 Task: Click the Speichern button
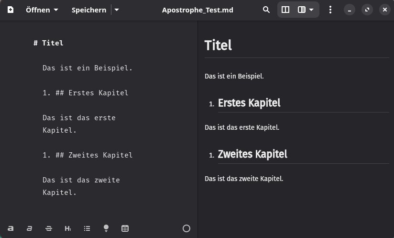(89, 10)
